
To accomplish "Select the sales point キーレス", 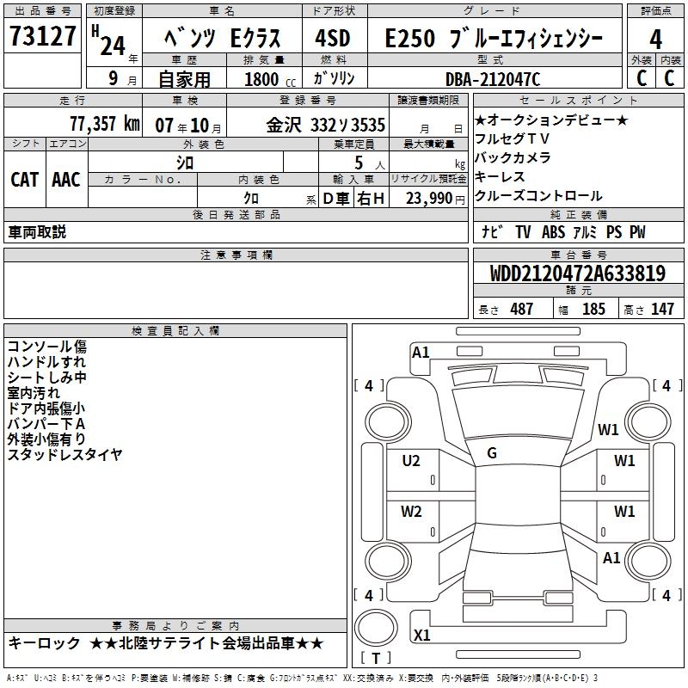I will click(501, 176).
